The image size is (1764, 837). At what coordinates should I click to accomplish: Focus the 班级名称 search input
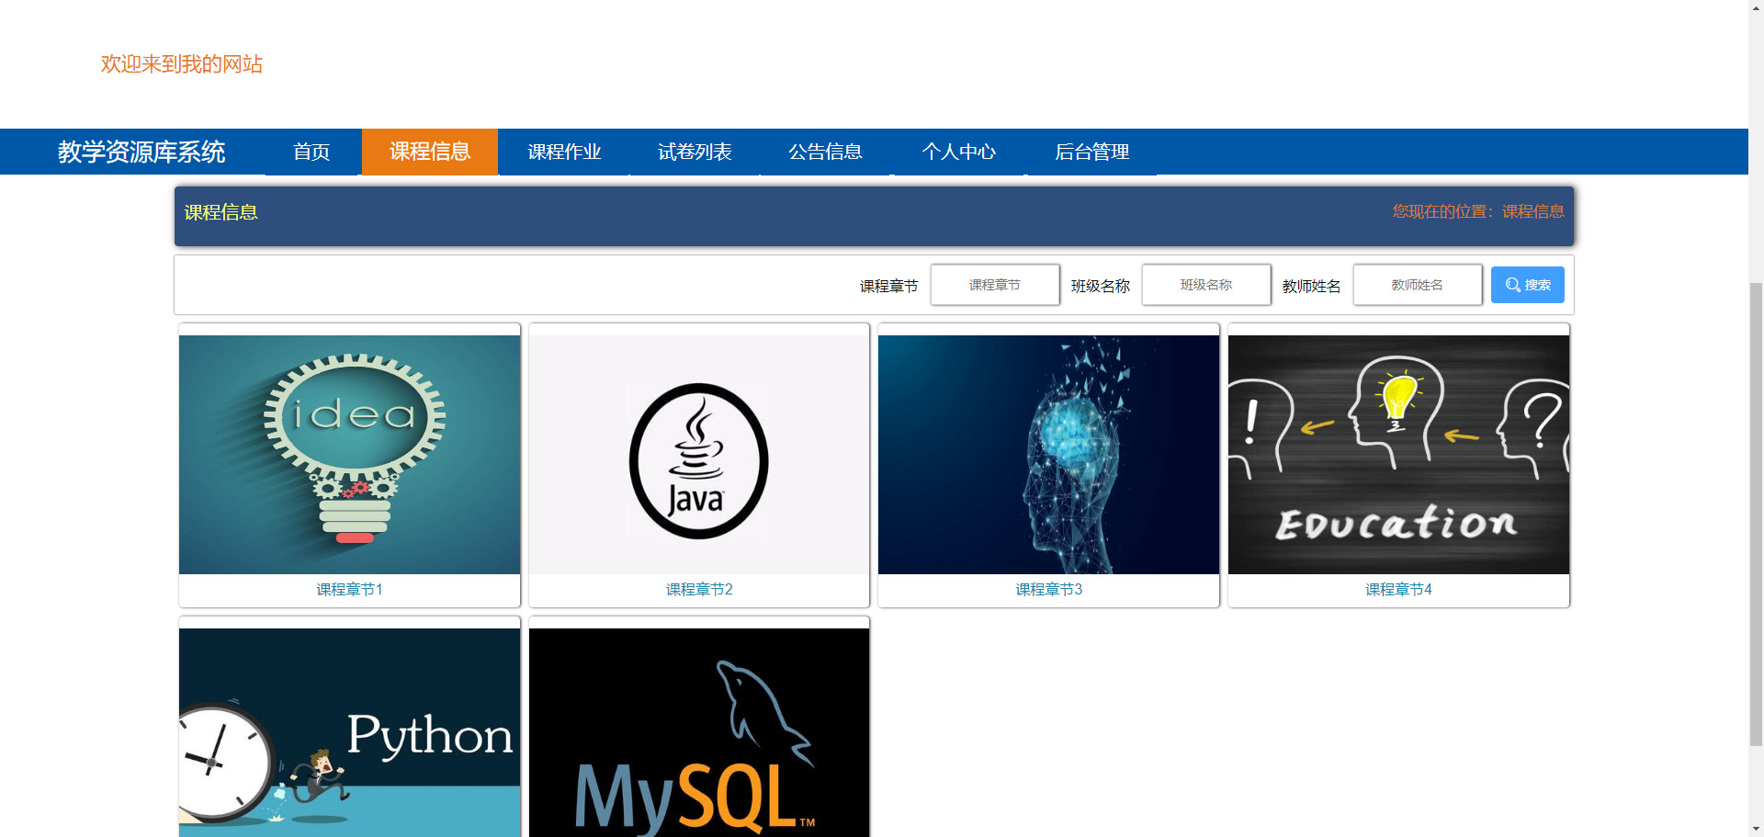[x=1206, y=285]
